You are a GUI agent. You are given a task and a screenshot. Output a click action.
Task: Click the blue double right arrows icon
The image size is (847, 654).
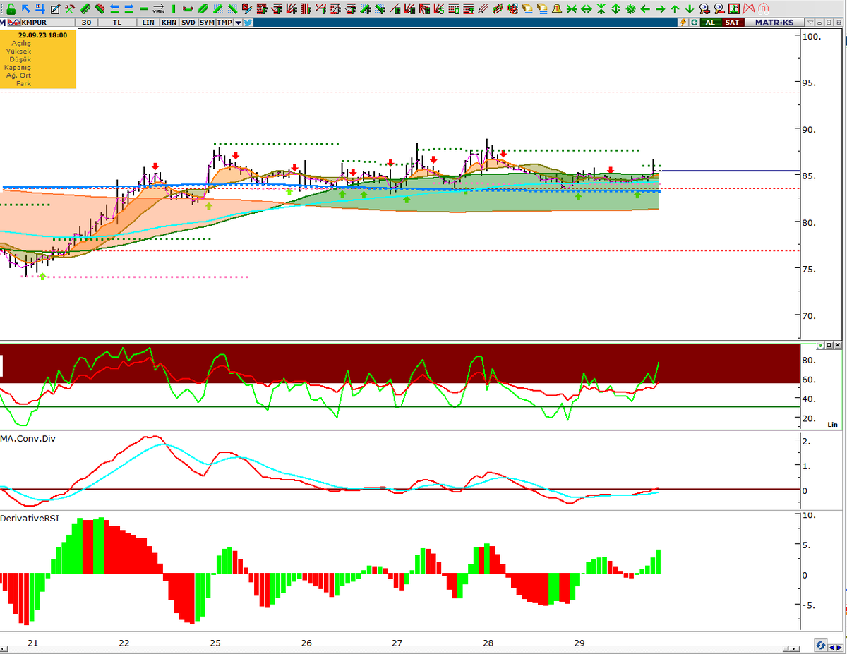[x=129, y=9]
